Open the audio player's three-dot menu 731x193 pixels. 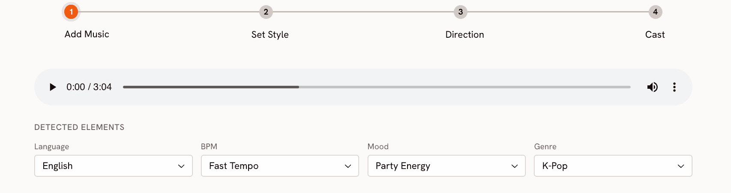(x=674, y=87)
